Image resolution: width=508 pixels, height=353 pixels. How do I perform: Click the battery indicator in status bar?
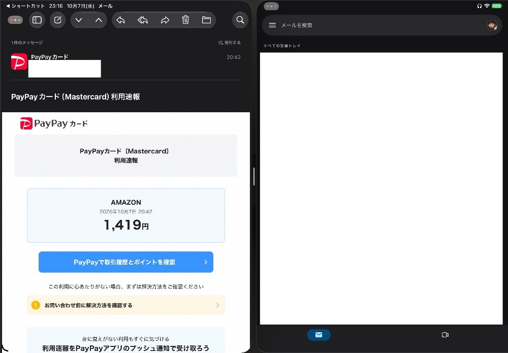(496, 6)
